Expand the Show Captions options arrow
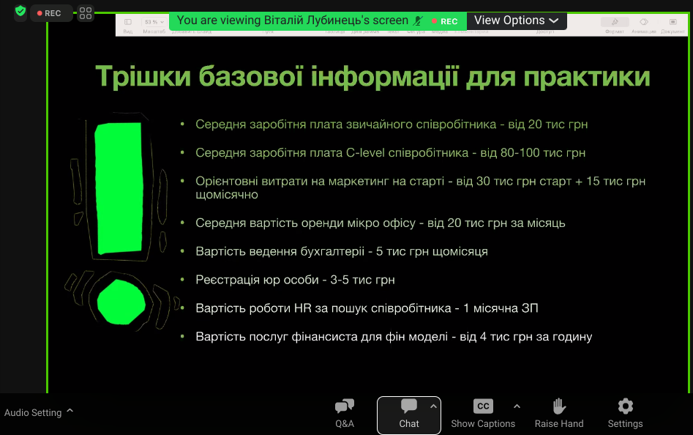 pyautogui.click(x=517, y=406)
